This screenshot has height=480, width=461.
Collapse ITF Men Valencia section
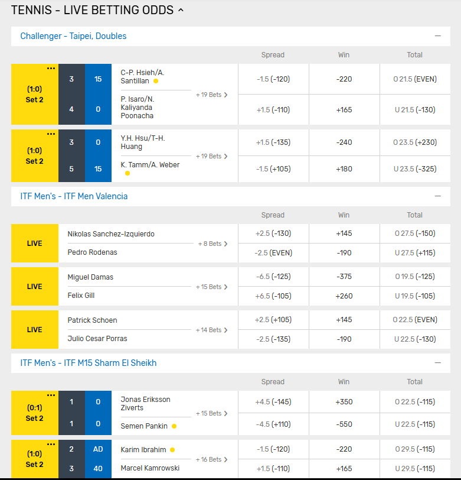(x=437, y=196)
